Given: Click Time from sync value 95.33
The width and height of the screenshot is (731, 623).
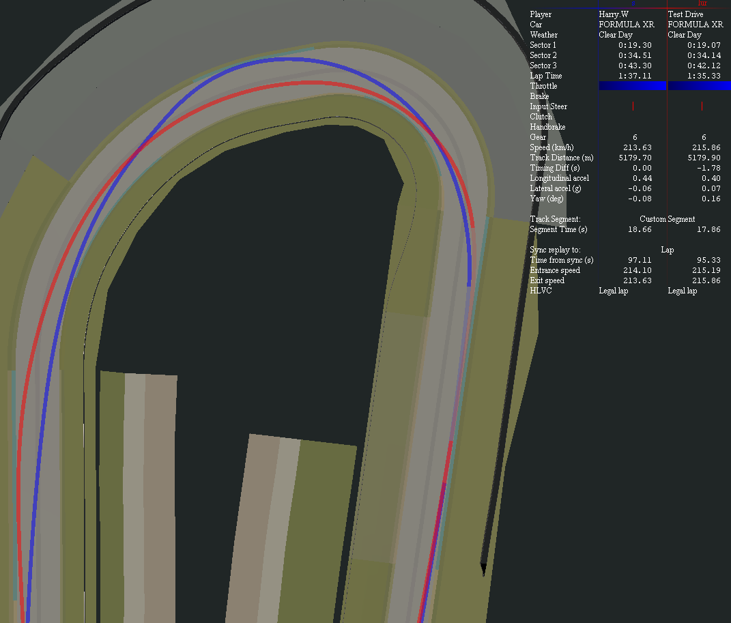Looking at the screenshot, I should (x=708, y=261).
